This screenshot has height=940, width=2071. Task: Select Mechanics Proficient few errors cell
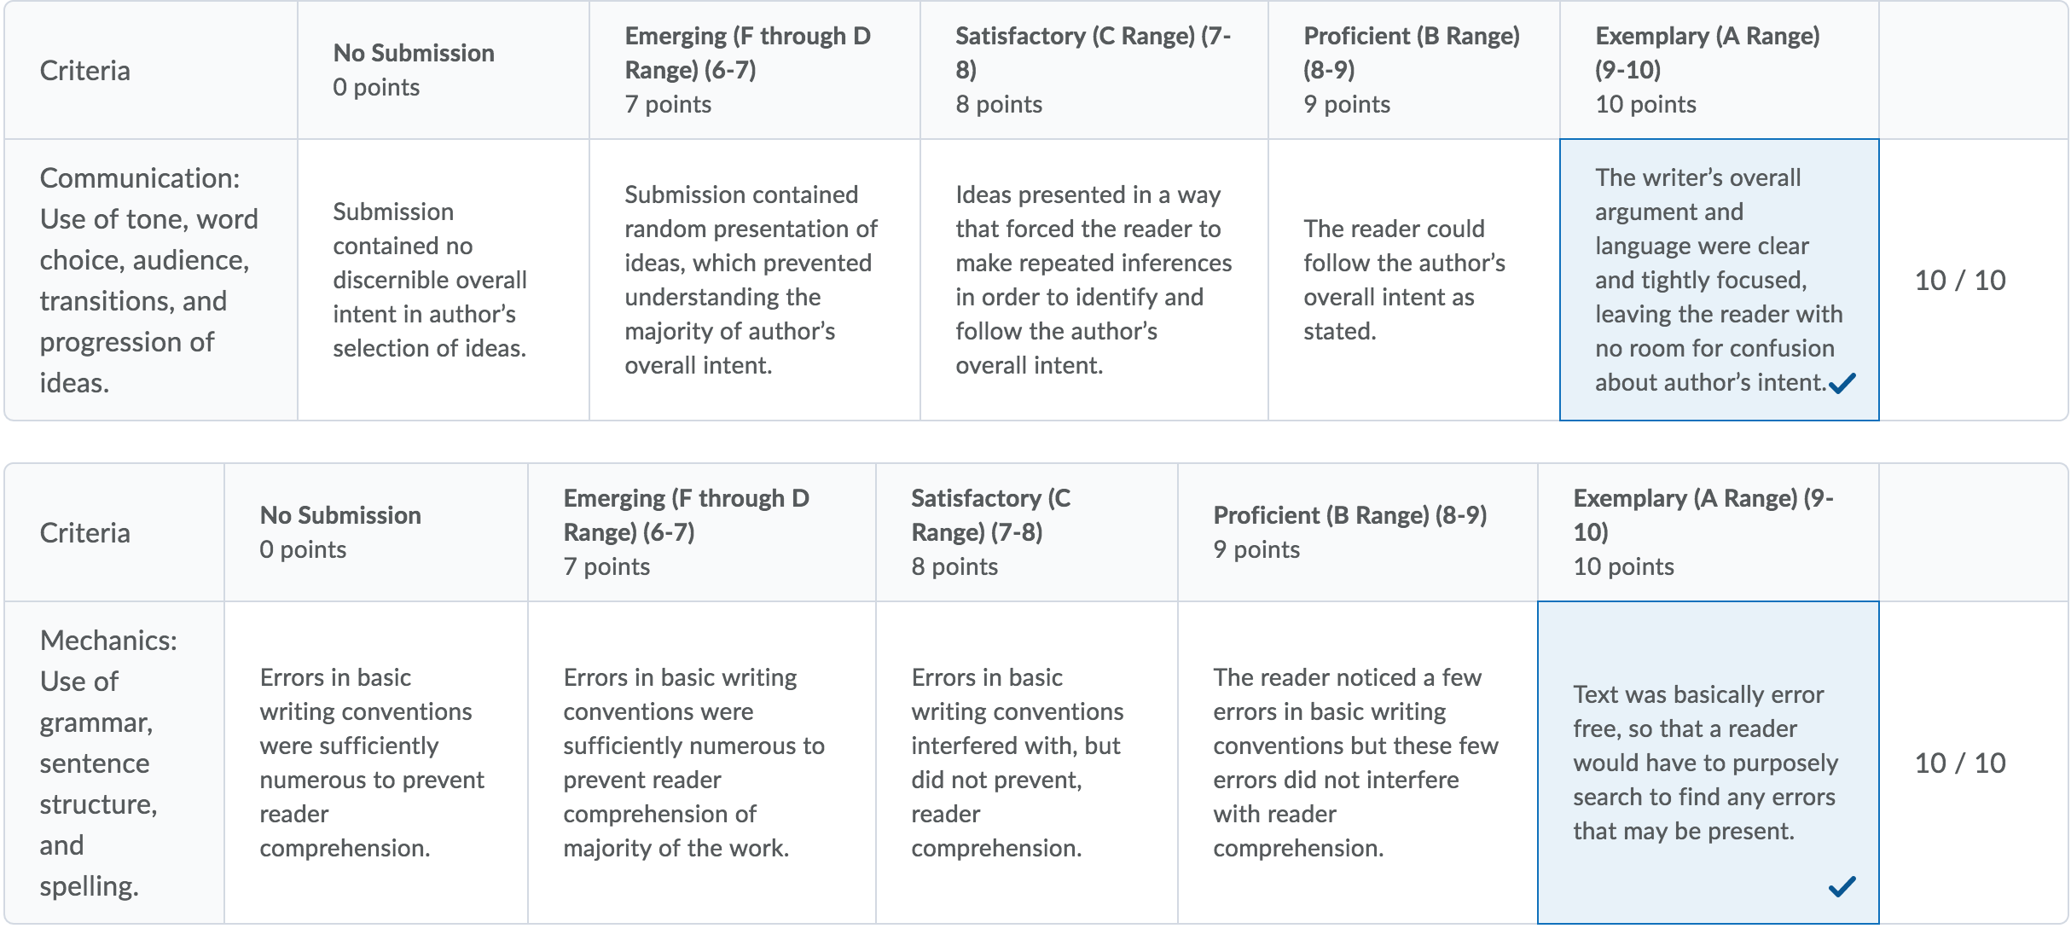point(1357,763)
